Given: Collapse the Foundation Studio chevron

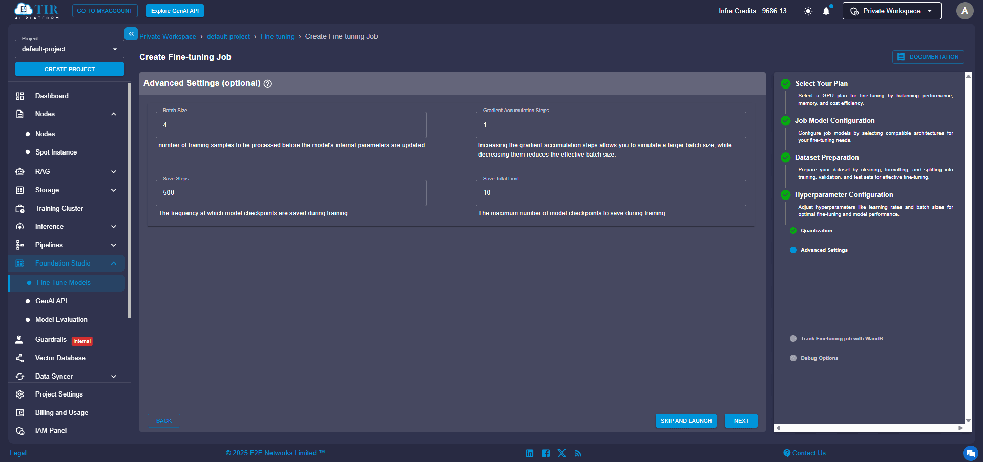Looking at the screenshot, I should [114, 263].
